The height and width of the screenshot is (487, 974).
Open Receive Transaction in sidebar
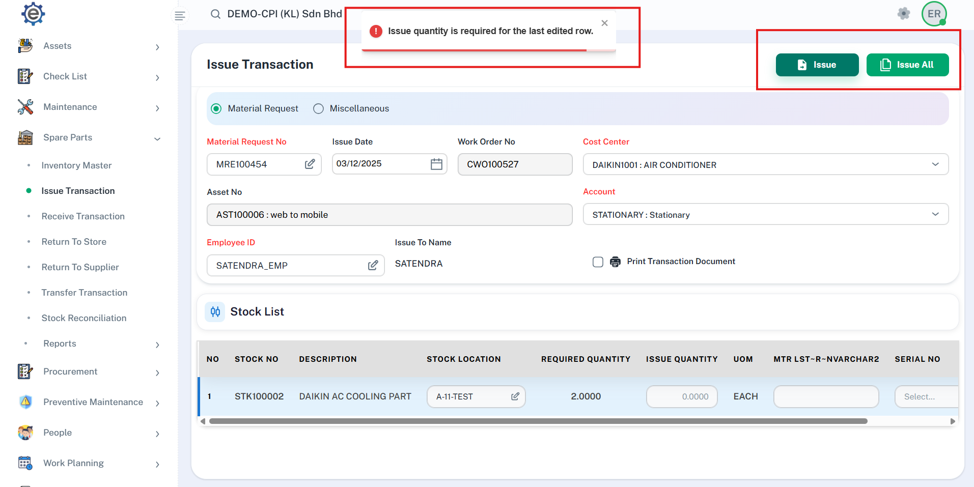pos(83,216)
